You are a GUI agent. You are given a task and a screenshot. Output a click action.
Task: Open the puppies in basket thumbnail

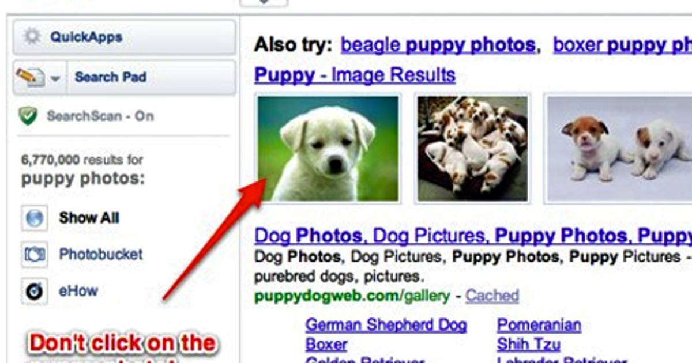point(472,149)
